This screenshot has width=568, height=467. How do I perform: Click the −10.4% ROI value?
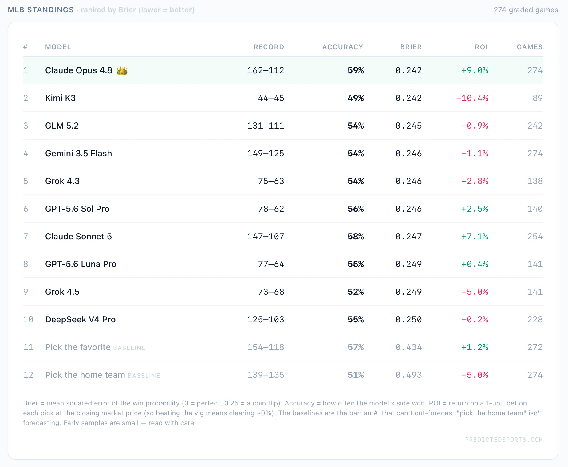pos(472,98)
